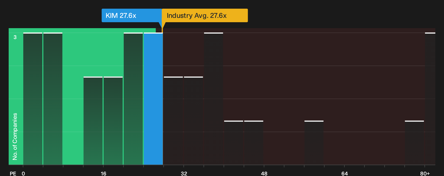
Task: Select the bar starting at PE 0
Action: 33,99
